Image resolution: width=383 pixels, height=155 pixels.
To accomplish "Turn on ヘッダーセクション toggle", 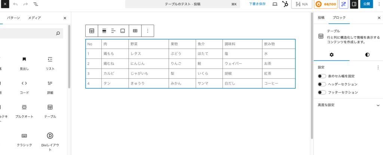I will point(322,84).
